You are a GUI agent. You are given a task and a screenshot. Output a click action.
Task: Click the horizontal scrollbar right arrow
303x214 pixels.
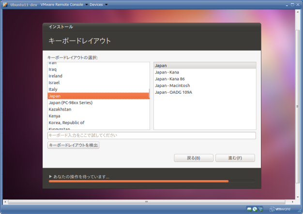coord(292,202)
